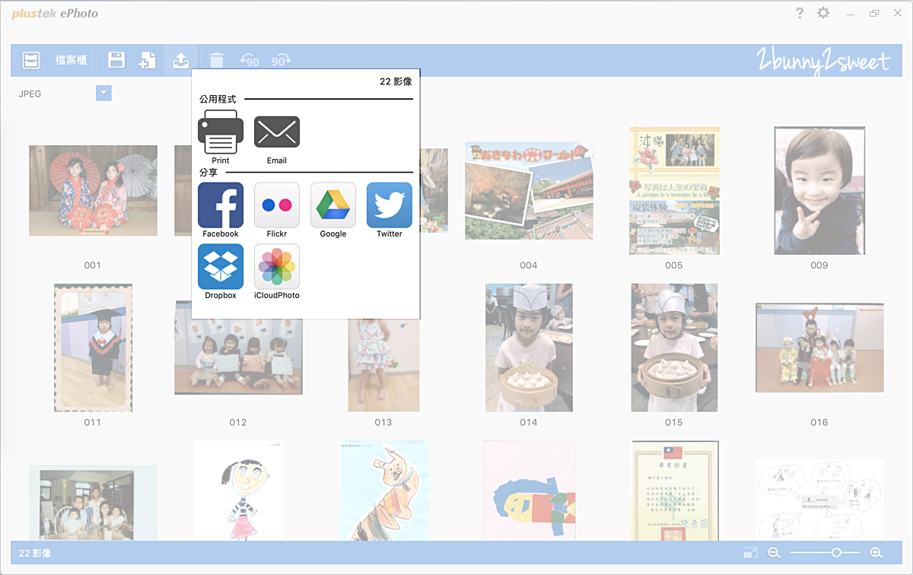This screenshot has width=913, height=575.
Task: Click the 公用程式 section heading
Action: coord(218,99)
